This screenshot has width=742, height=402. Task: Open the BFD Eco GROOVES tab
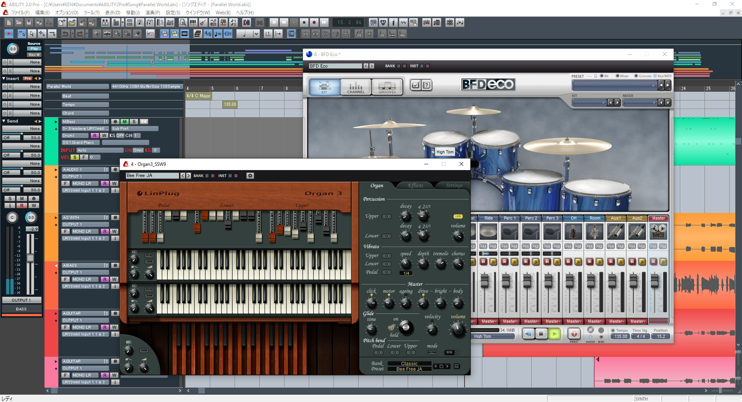tap(387, 87)
